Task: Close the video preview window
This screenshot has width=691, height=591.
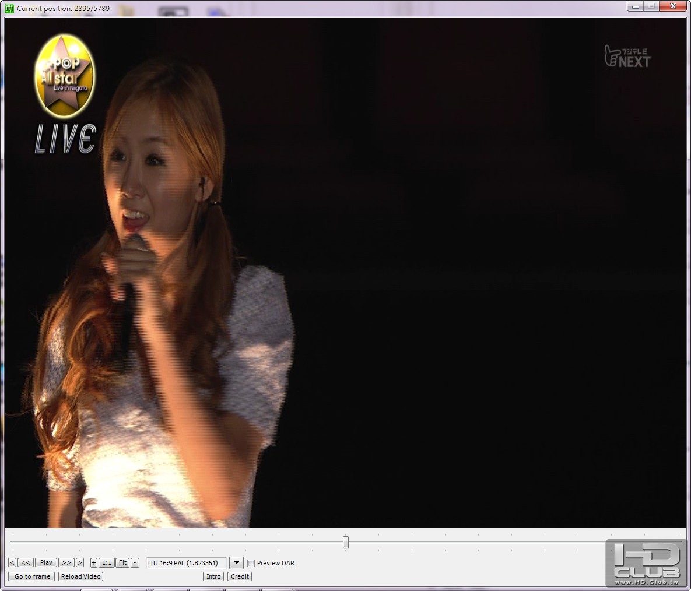Action: point(673,6)
